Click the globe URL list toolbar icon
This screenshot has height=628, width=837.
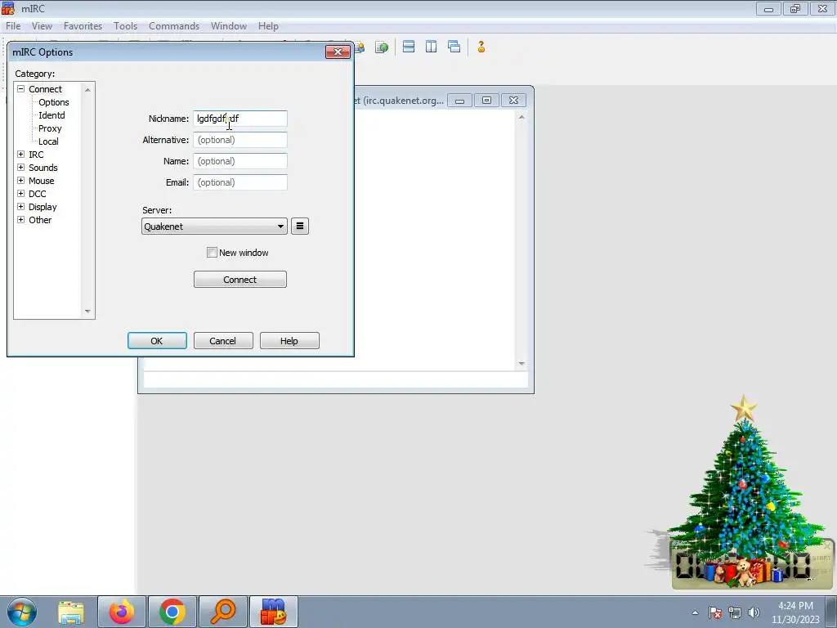click(382, 47)
